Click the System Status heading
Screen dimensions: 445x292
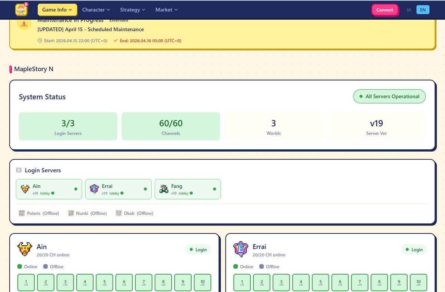pos(42,97)
